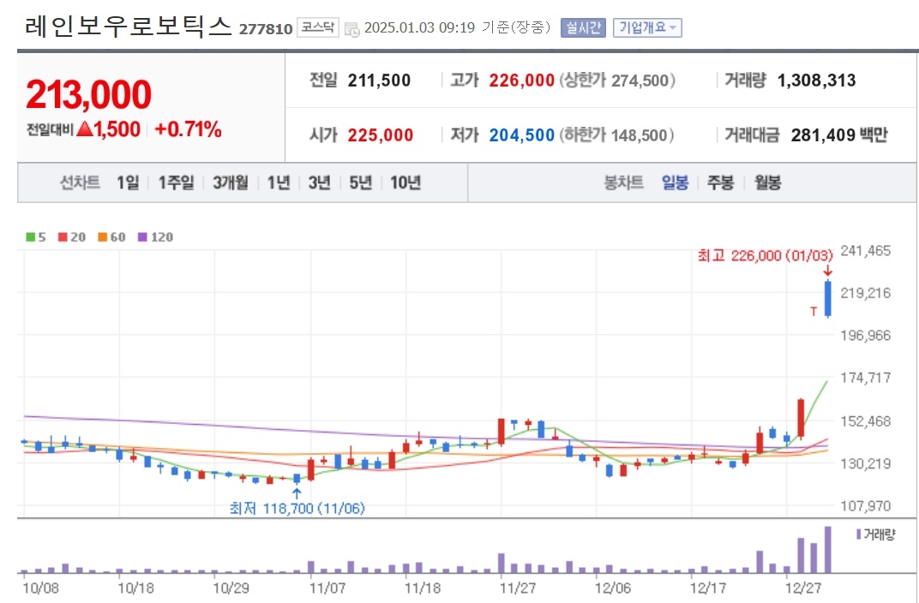Open the 기업개요 dropdown
Screen dimensions: 919x603
647,27
